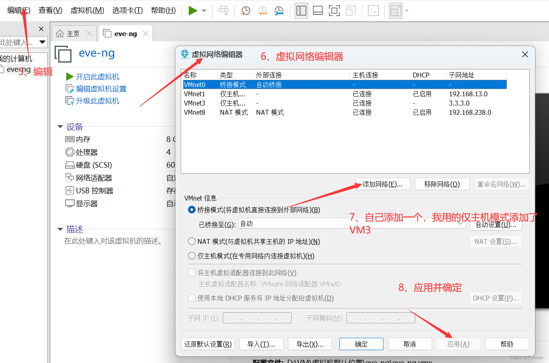Select the VMnet3 row in the network list
The width and height of the screenshot is (549, 363).
[x=345, y=103]
